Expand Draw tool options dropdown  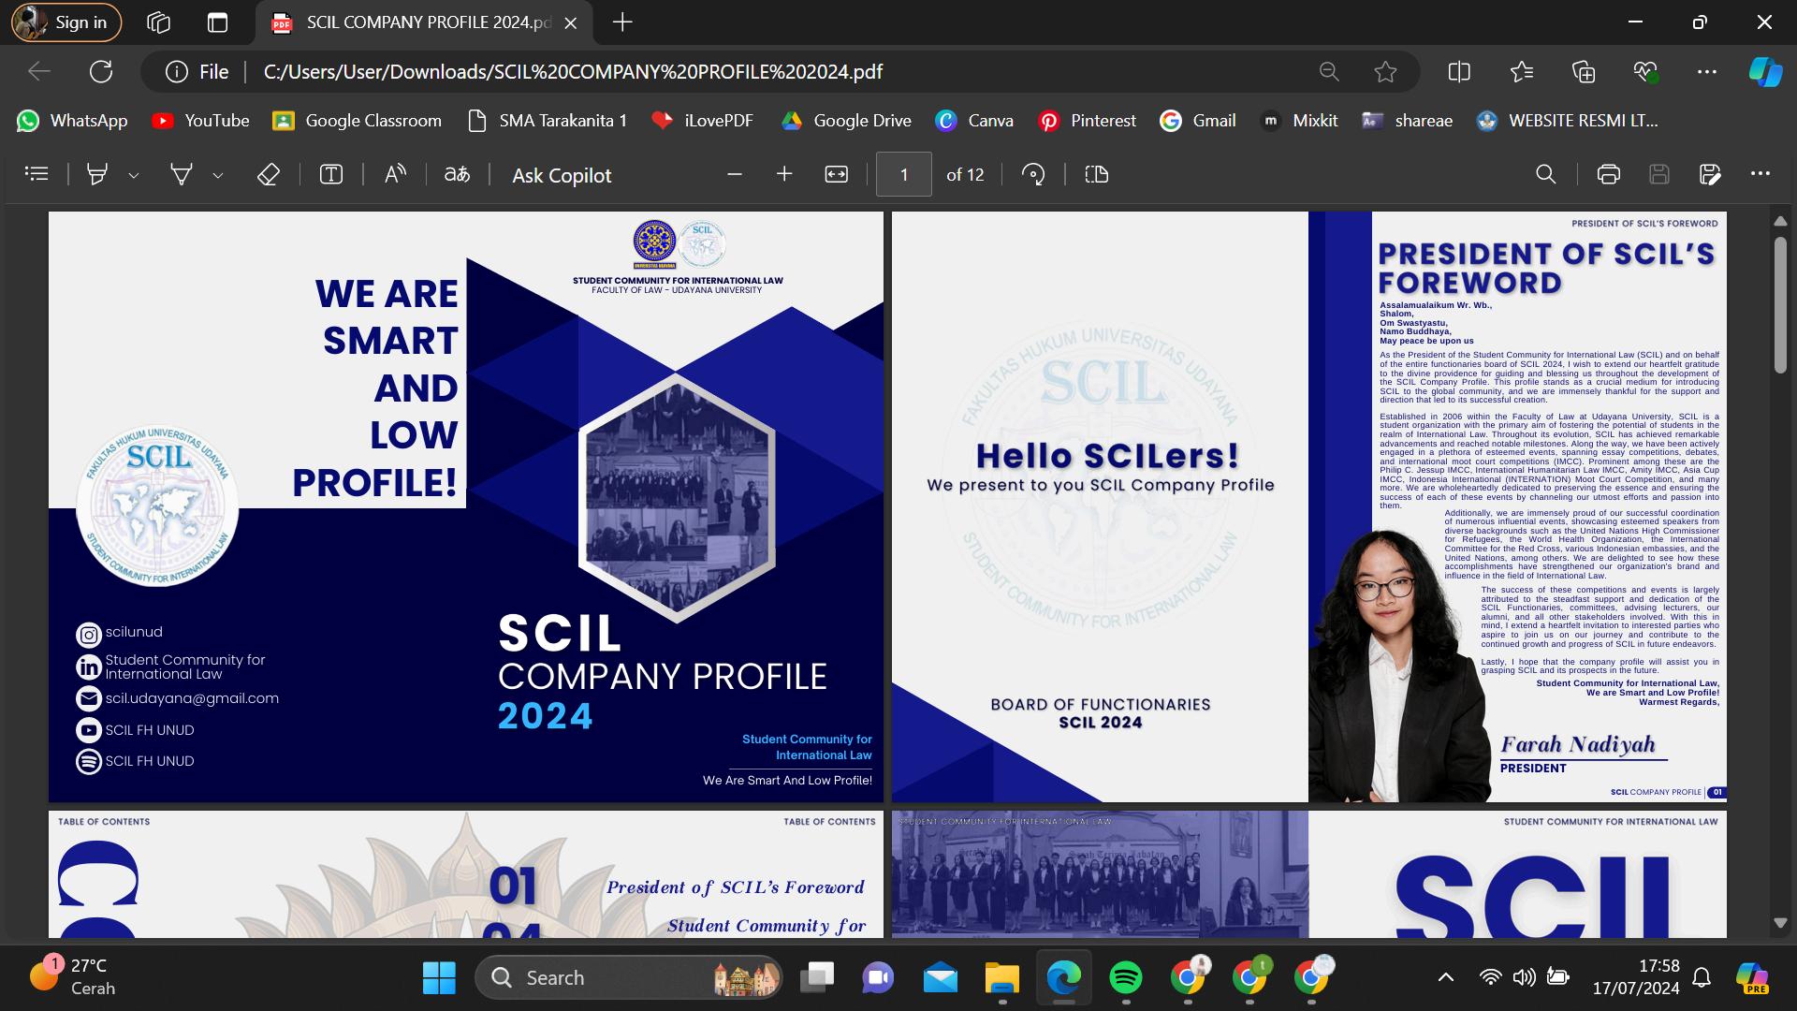(218, 175)
